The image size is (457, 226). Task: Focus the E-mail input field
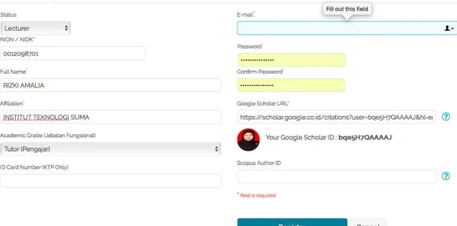tap(347, 28)
